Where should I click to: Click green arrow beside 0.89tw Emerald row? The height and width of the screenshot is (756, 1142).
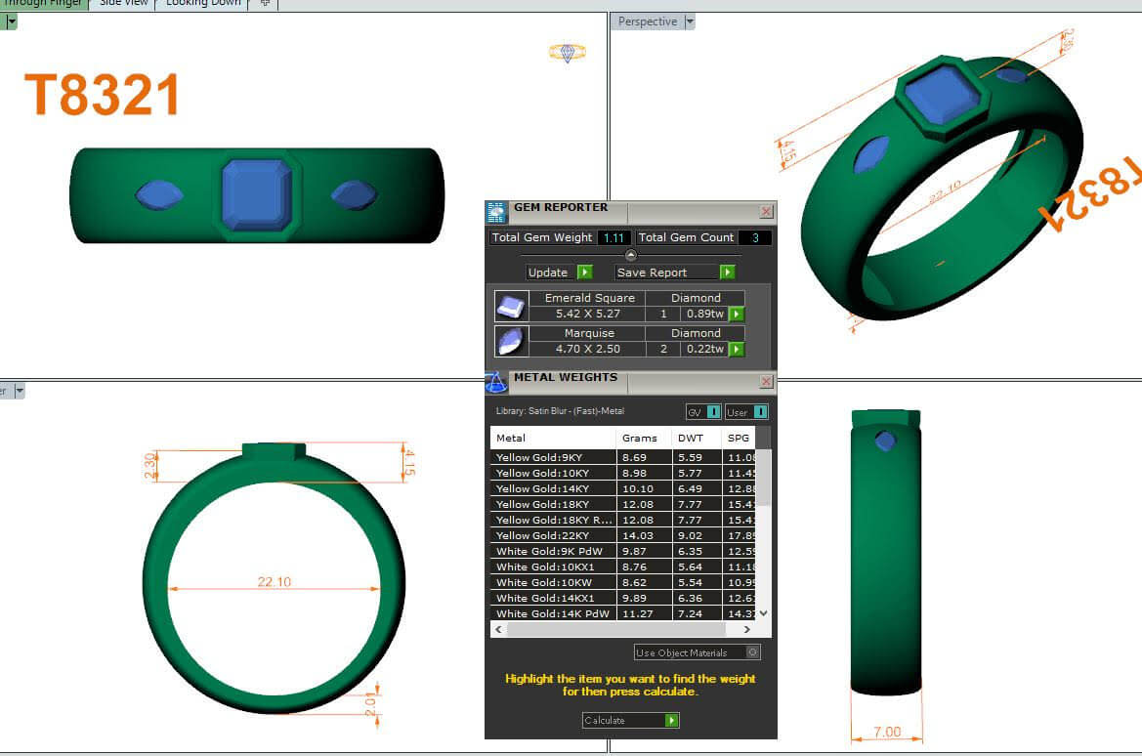(x=737, y=315)
